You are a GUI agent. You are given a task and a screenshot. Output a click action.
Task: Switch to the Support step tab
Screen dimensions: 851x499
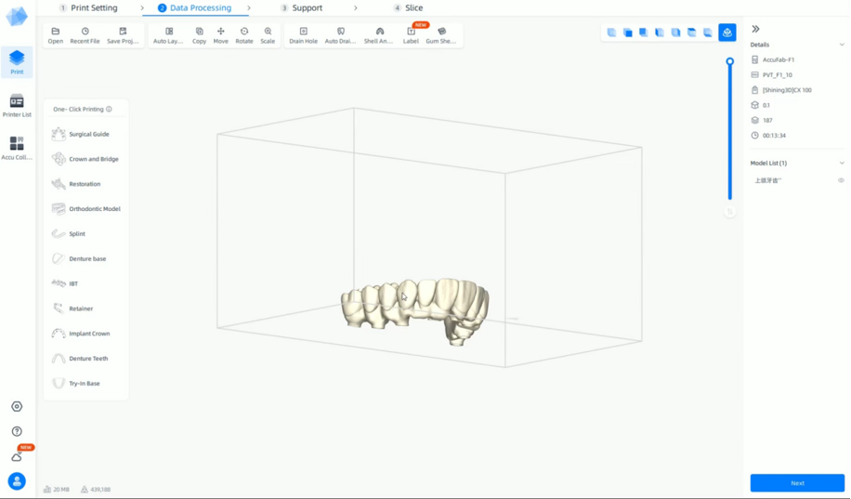point(307,8)
